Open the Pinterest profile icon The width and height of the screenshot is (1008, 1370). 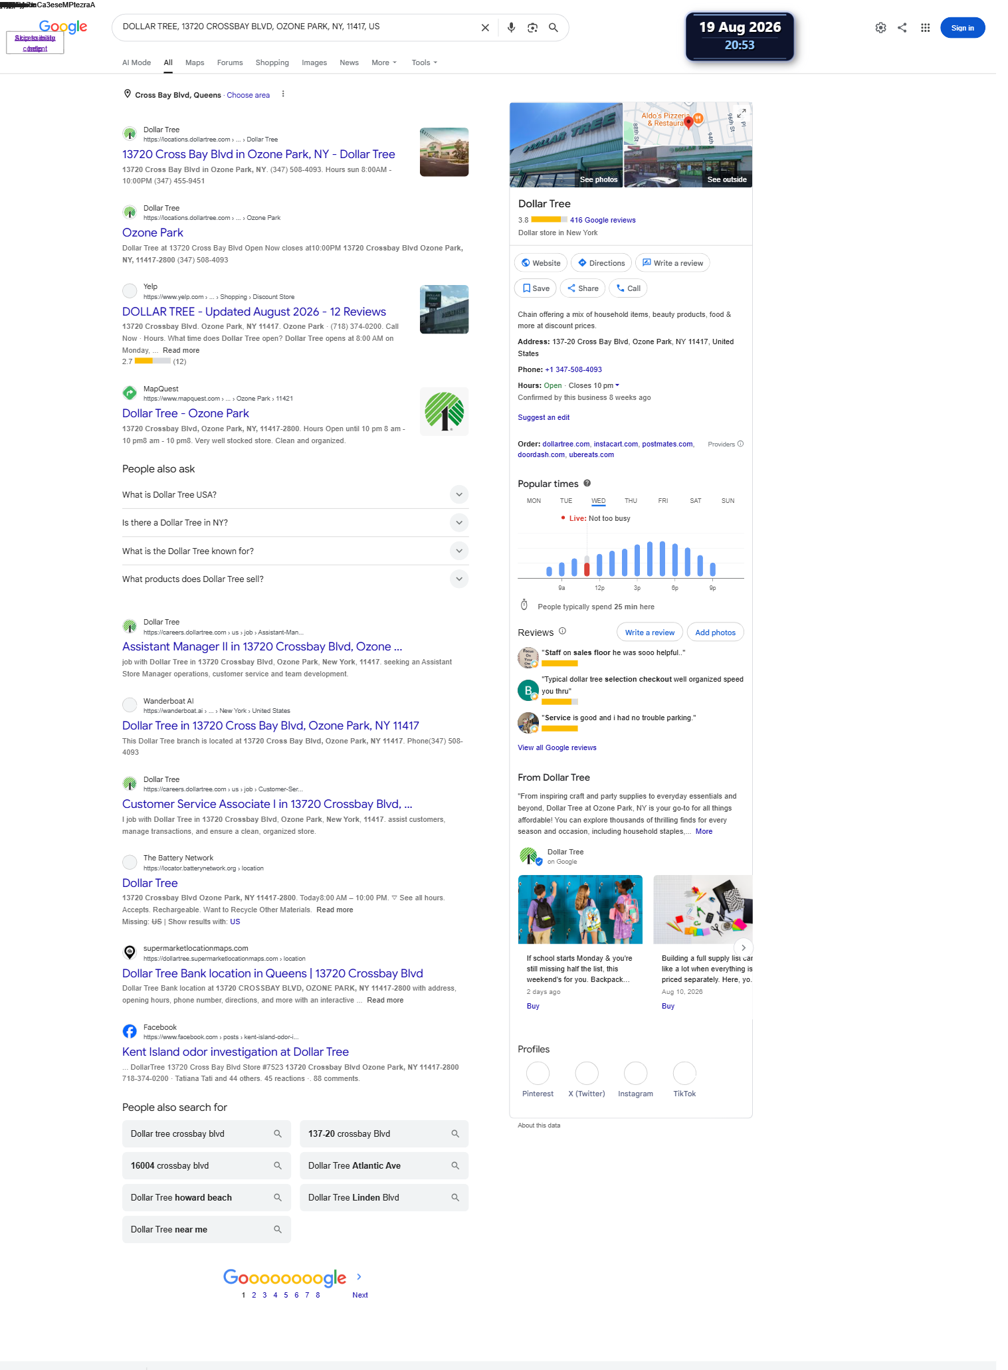point(538,1073)
